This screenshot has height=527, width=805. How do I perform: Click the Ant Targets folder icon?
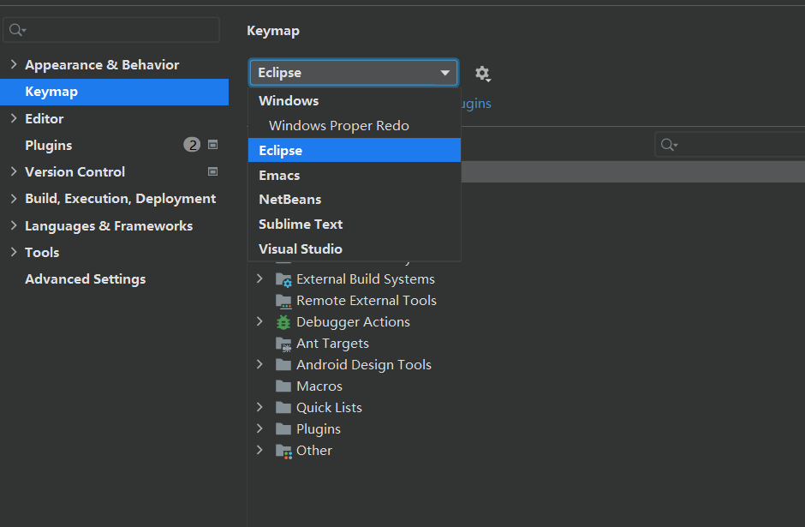click(x=283, y=344)
